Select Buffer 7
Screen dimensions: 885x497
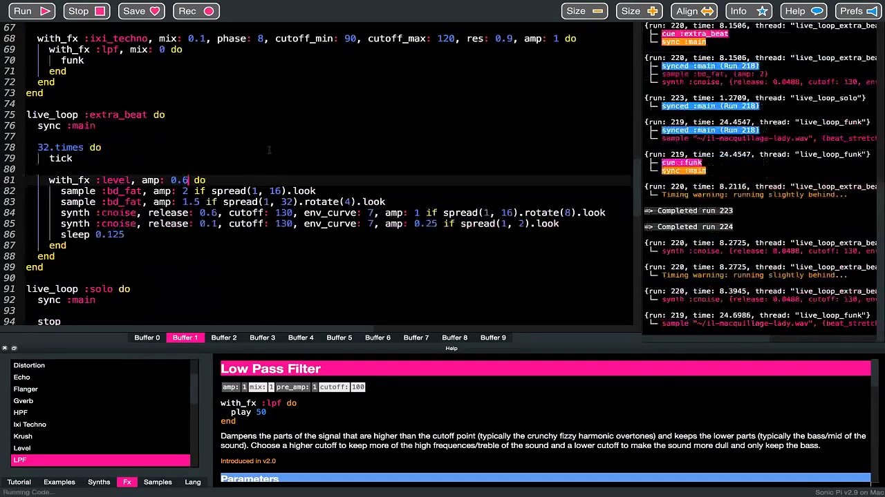pos(416,338)
